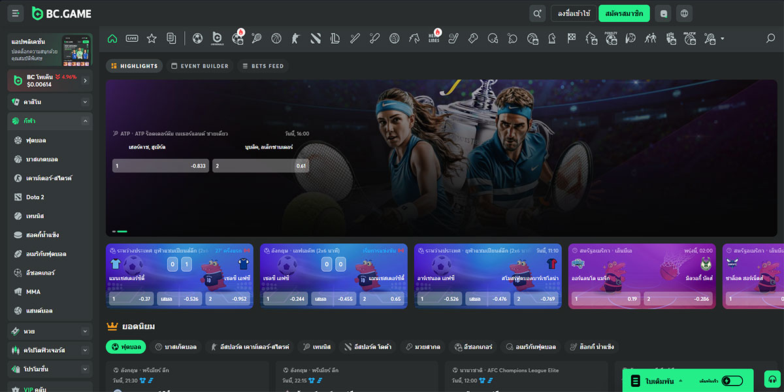Expand the หวย sidebar section
Viewport: 784px width, 392px height.
tap(85, 332)
